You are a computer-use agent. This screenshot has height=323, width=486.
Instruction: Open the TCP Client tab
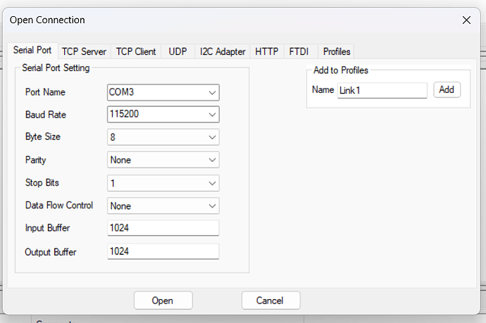pyautogui.click(x=136, y=51)
